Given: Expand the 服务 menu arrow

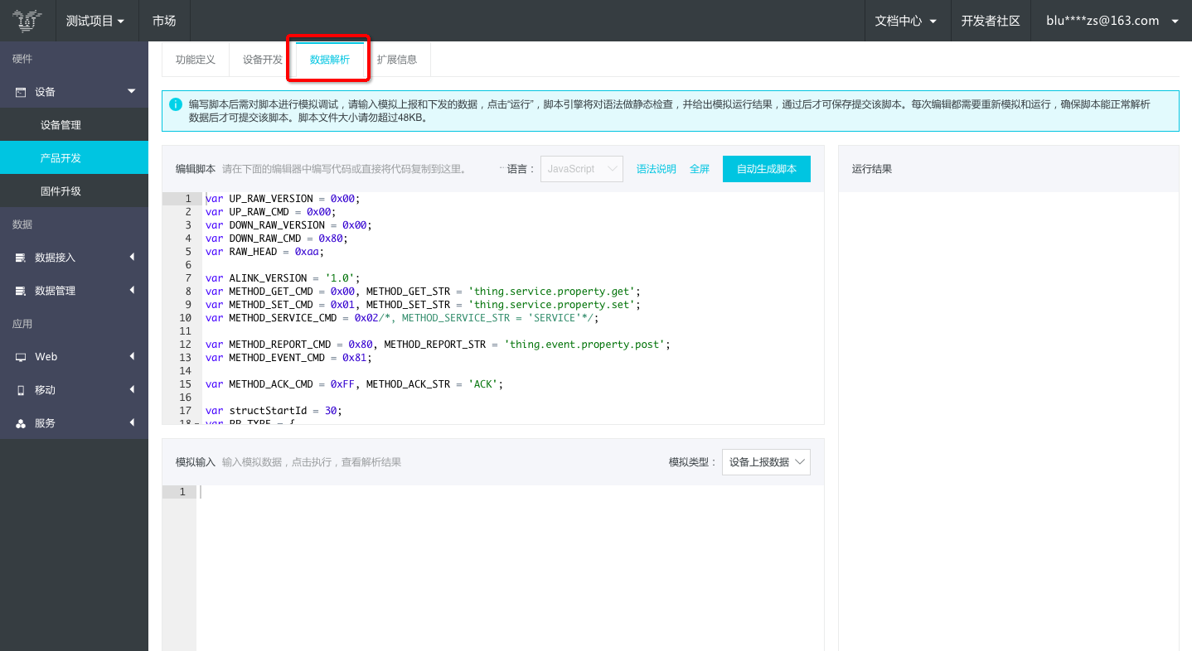Looking at the screenshot, I should [132, 422].
